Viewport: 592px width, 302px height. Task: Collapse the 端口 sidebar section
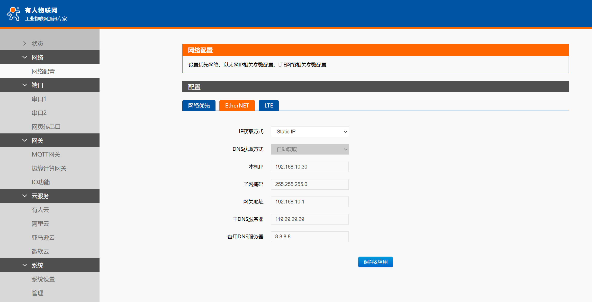[37, 85]
